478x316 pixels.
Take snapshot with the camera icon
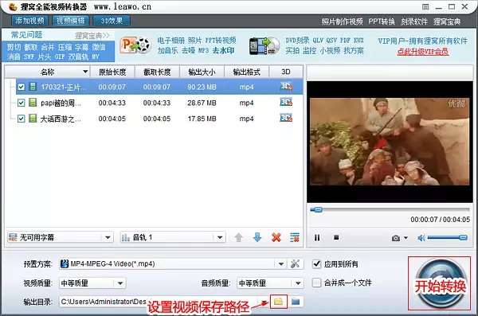396,238
